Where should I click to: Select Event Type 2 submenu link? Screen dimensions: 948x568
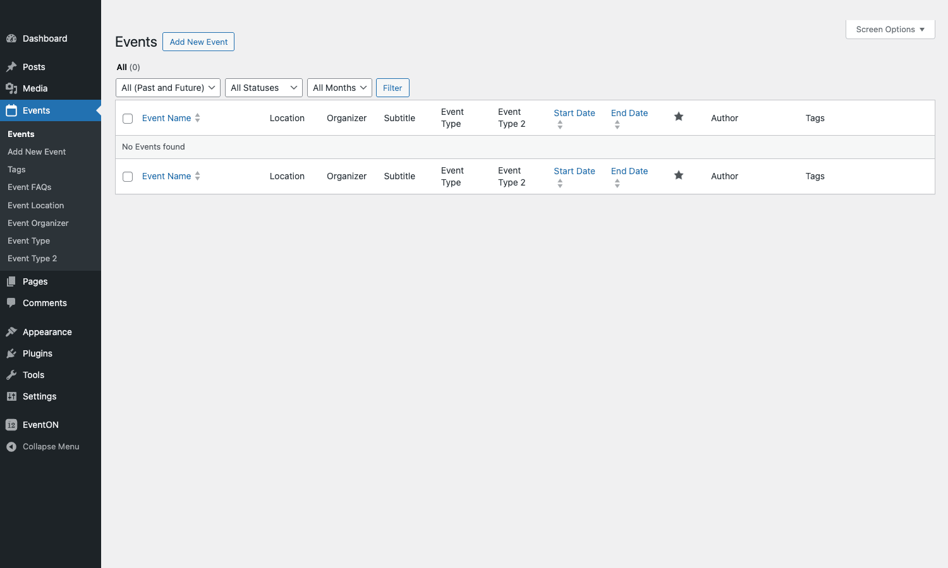tap(32, 258)
